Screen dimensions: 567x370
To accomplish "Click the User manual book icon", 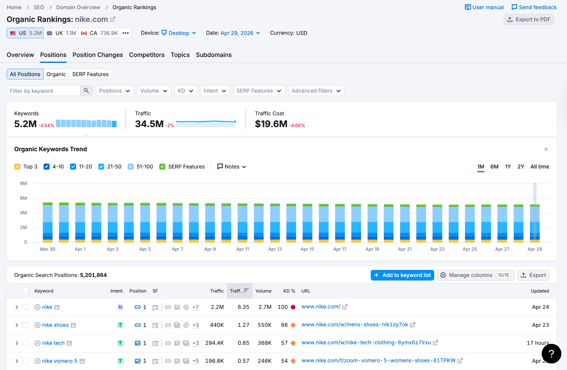I will pos(468,7).
